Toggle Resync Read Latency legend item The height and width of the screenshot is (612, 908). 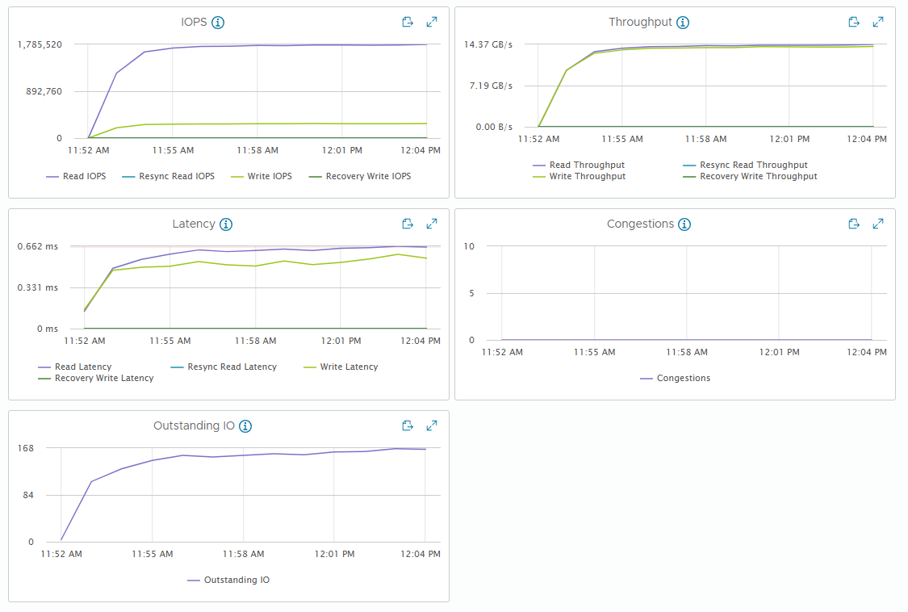[x=224, y=367]
